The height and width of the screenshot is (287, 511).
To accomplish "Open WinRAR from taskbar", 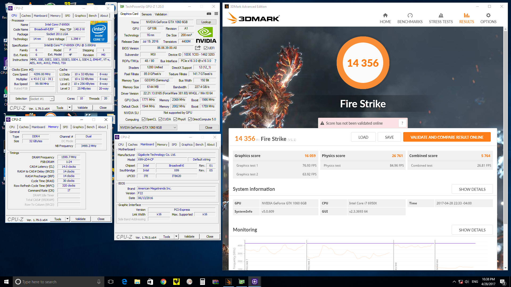I will 216,282.
